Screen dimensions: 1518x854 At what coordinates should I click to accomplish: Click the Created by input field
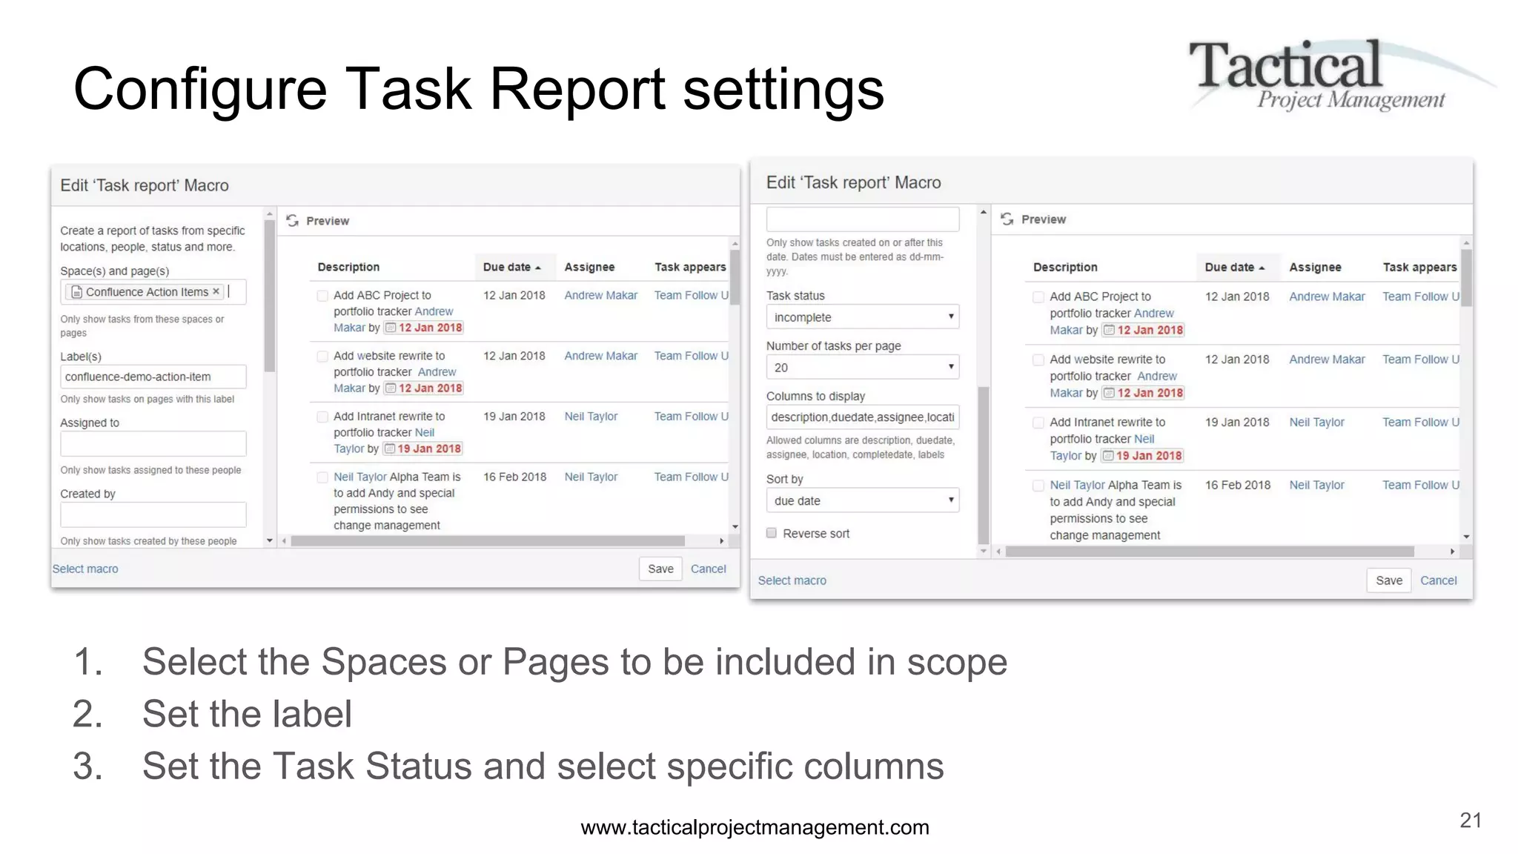(153, 515)
